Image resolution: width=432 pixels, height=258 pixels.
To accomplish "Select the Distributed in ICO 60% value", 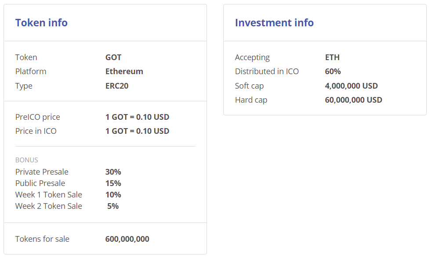I will point(333,72).
